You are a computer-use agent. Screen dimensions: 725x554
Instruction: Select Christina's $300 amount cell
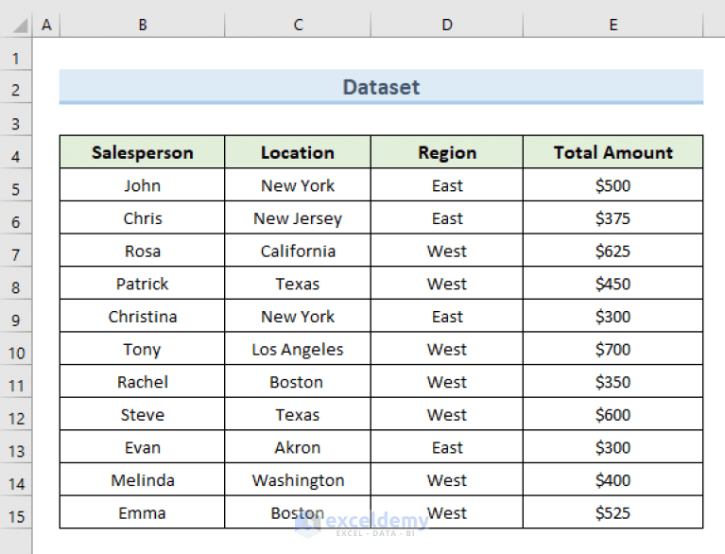click(613, 317)
